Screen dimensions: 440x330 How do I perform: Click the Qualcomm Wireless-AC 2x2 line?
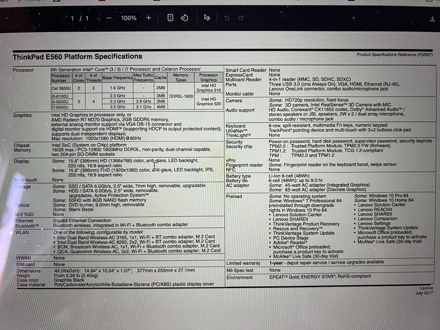(139, 251)
